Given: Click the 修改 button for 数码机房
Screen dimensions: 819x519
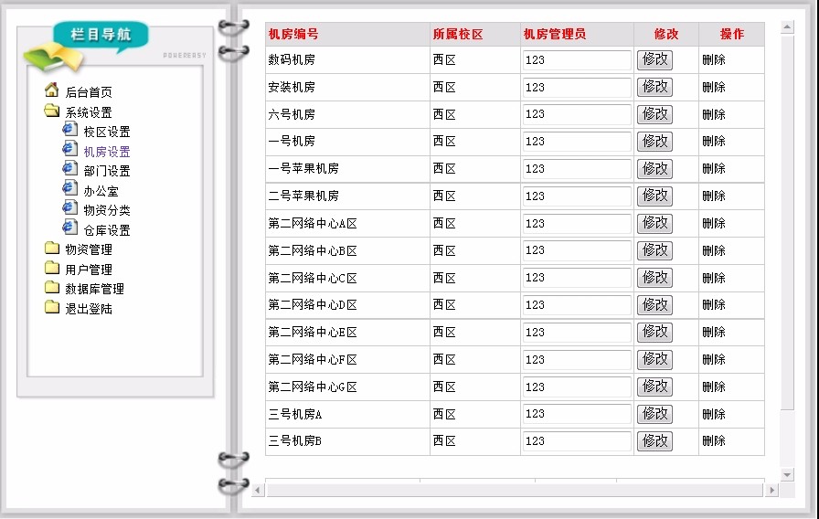Looking at the screenshot, I should 654,59.
